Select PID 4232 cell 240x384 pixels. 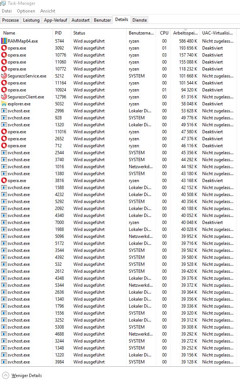click(59, 195)
